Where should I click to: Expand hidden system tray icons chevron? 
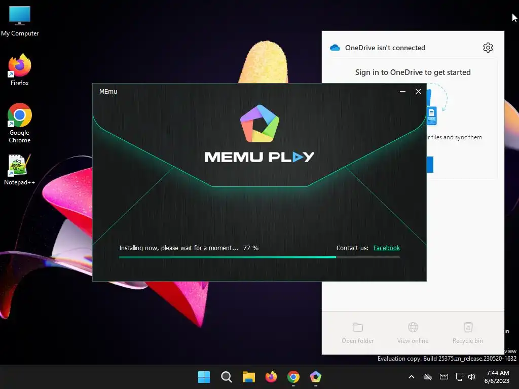(412, 377)
